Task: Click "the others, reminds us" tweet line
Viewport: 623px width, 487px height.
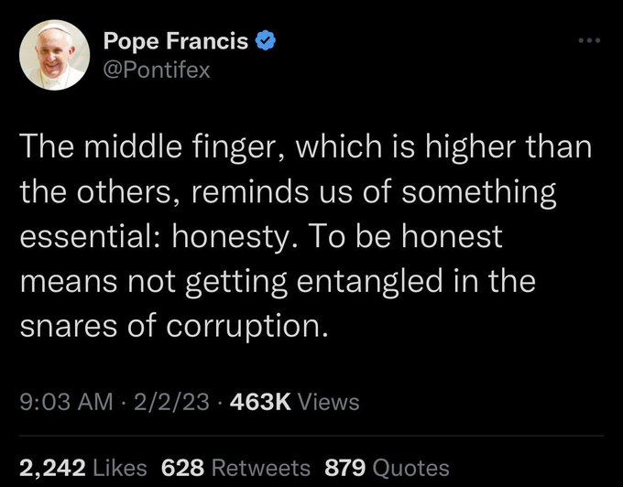Action: click(x=288, y=192)
